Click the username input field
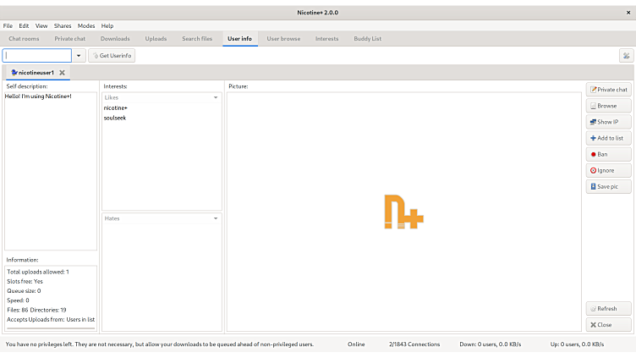The image size is (636, 358). tap(37, 56)
